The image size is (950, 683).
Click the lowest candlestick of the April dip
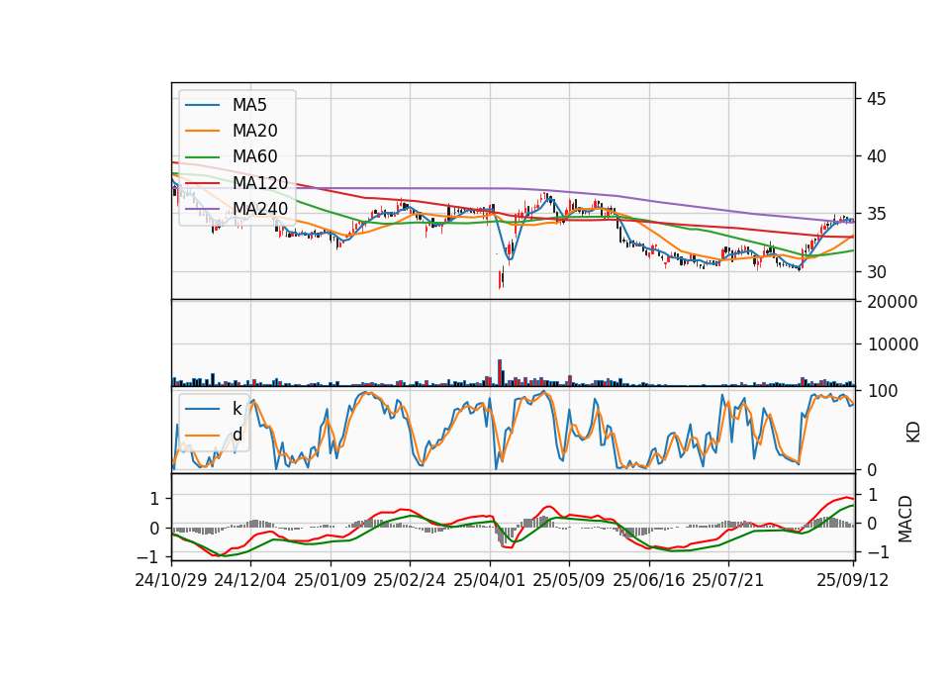(x=501, y=279)
